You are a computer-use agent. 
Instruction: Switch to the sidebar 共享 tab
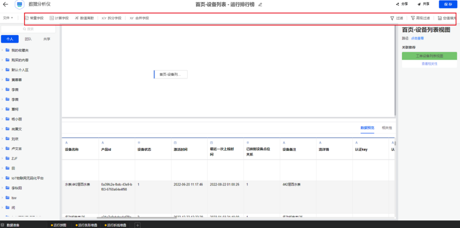coord(47,39)
